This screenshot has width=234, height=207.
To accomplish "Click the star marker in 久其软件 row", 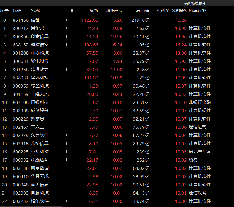I will [x=66, y=135].
